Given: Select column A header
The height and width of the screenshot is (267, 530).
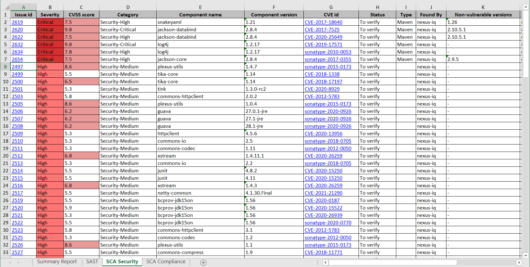Looking at the screenshot, I should click(x=24, y=7).
